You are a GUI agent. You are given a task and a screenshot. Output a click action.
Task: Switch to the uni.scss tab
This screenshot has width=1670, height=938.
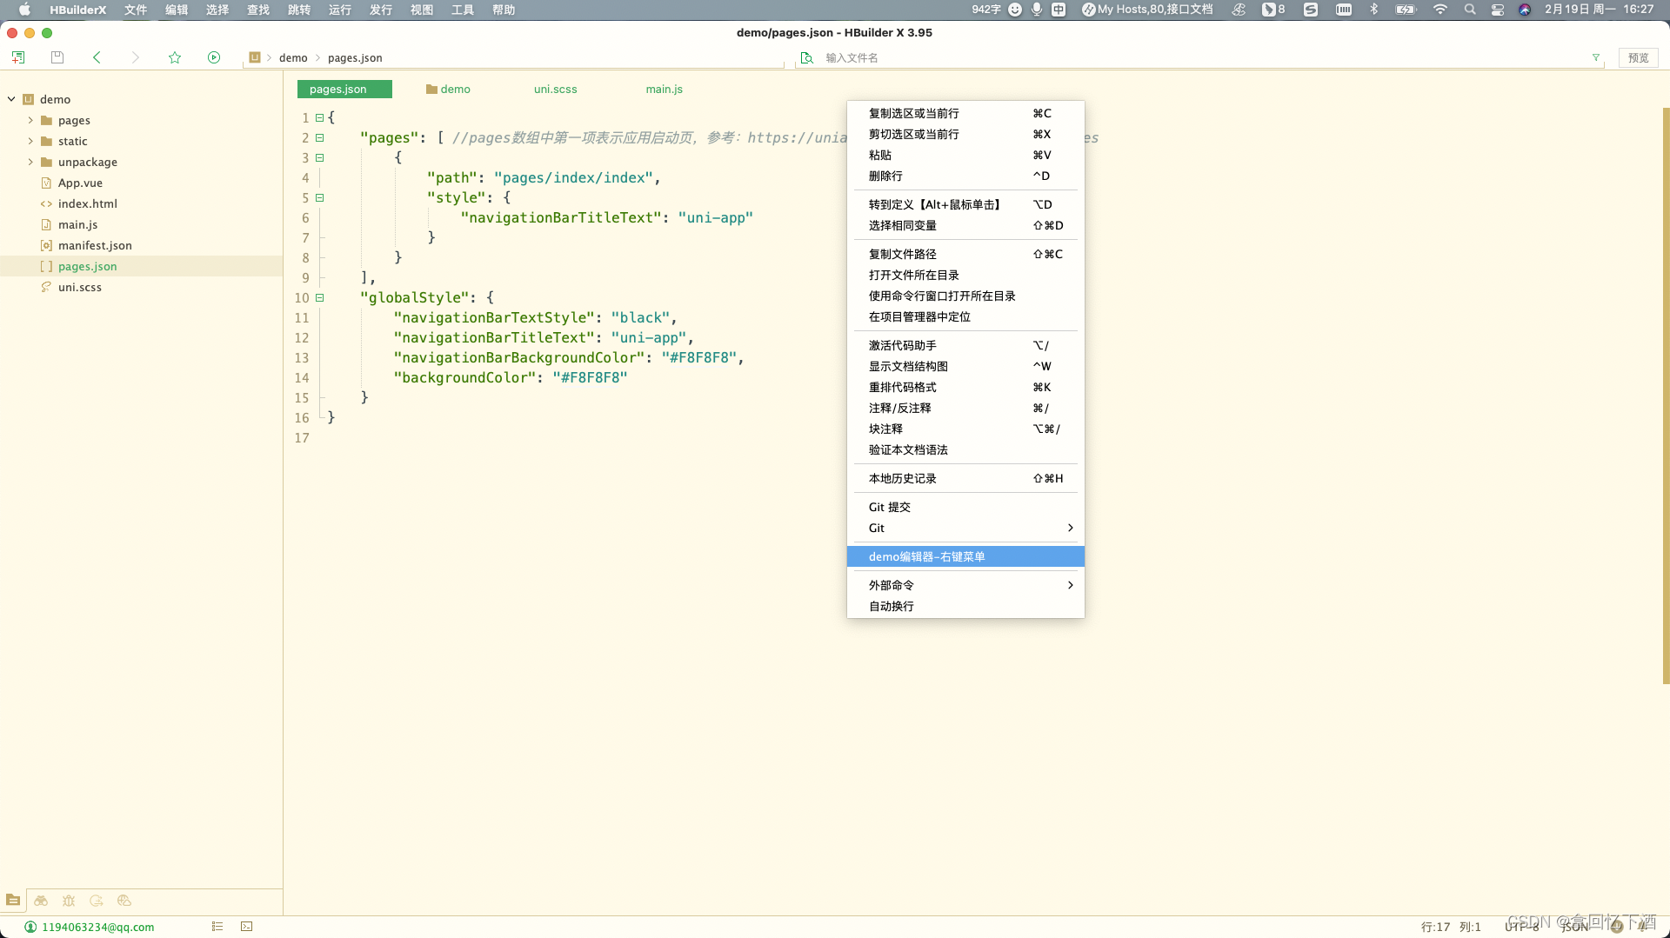(x=555, y=89)
